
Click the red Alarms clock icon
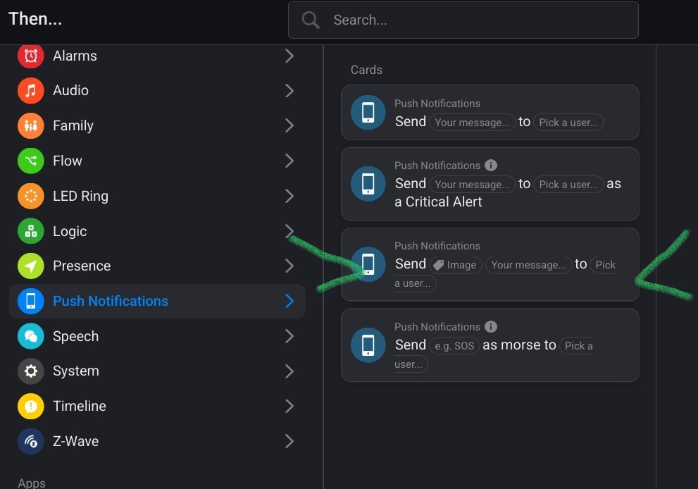[x=30, y=56]
